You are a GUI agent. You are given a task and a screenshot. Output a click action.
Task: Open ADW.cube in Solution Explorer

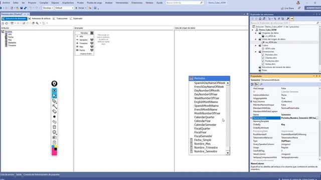pos(270,48)
